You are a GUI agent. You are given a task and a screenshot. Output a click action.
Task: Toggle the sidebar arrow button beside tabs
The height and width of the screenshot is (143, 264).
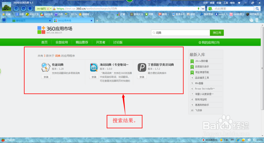tap(4, 20)
